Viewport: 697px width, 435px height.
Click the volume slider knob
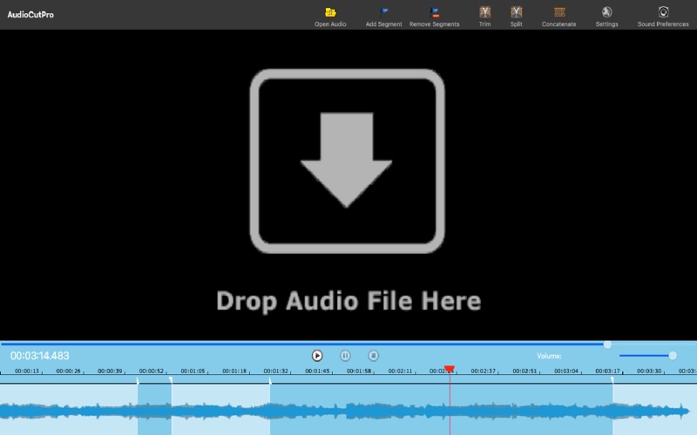pyautogui.click(x=673, y=356)
